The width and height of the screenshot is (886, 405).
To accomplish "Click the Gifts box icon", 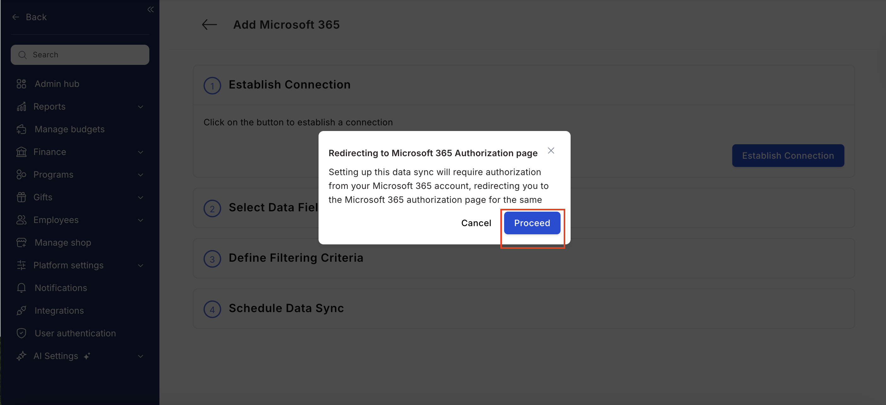I will [21, 197].
